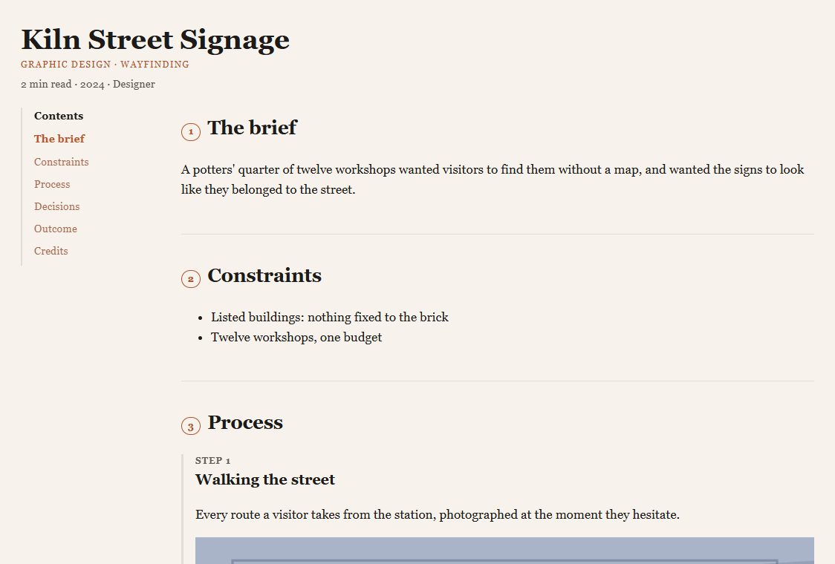Image resolution: width=835 pixels, height=564 pixels.
Task: Open the Outcome section link
Action: [x=56, y=229]
